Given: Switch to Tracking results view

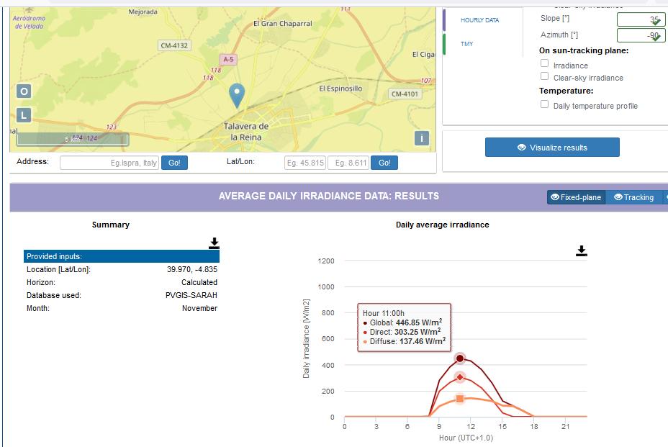Looking at the screenshot, I should tap(634, 197).
